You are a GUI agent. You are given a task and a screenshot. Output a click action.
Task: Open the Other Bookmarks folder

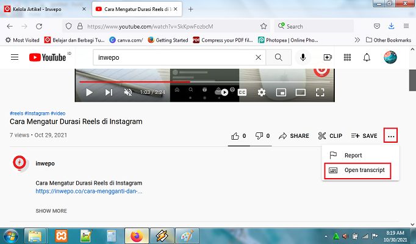[389, 40]
